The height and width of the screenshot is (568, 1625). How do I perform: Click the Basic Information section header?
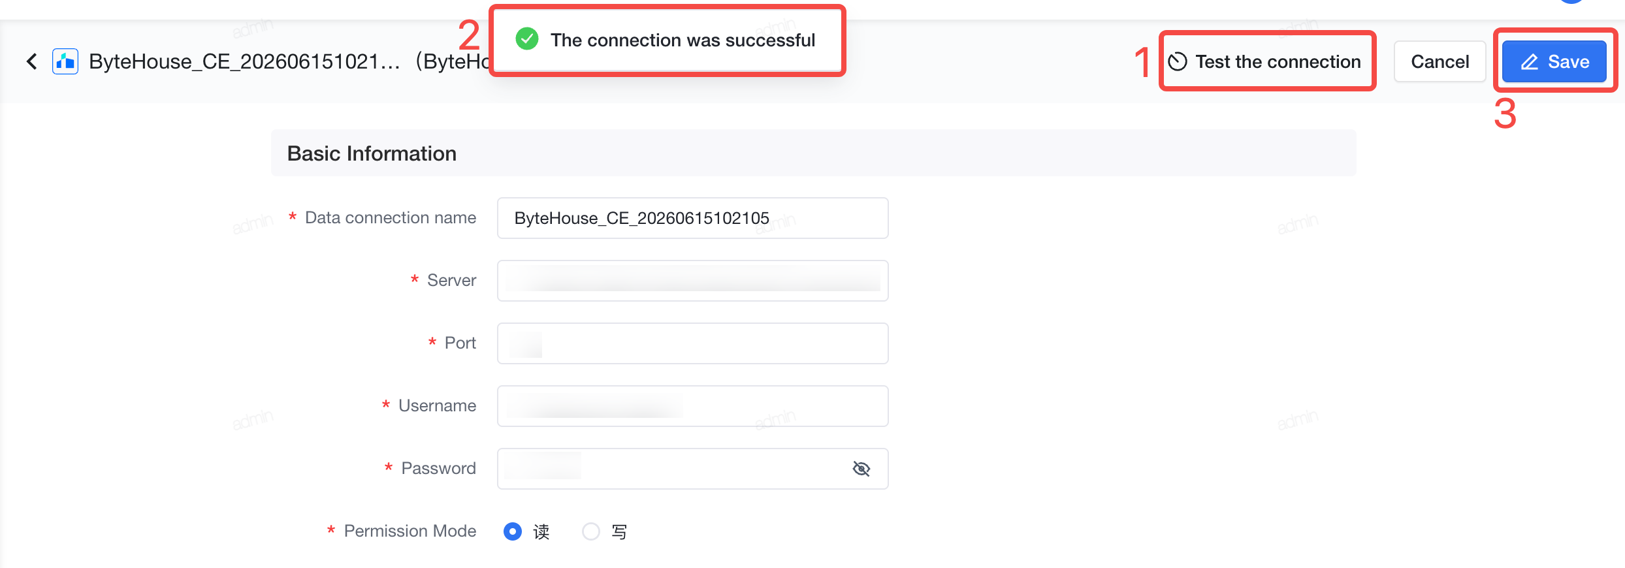point(372,153)
